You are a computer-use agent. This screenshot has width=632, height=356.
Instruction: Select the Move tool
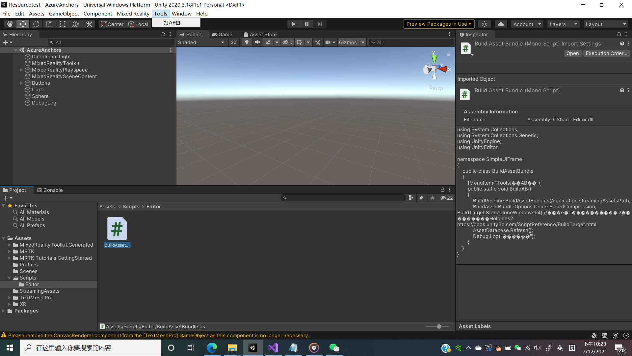(x=23, y=24)
